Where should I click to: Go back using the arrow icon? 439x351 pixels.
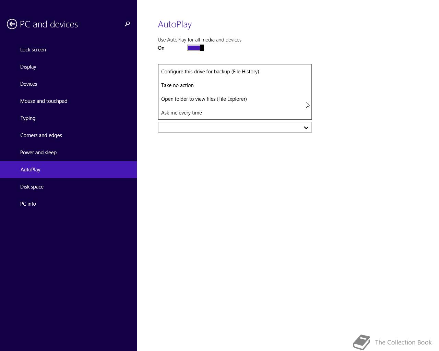12,24
